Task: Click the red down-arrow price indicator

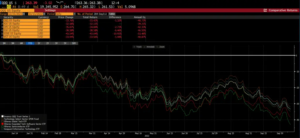Action: click(x=23, y=3)
